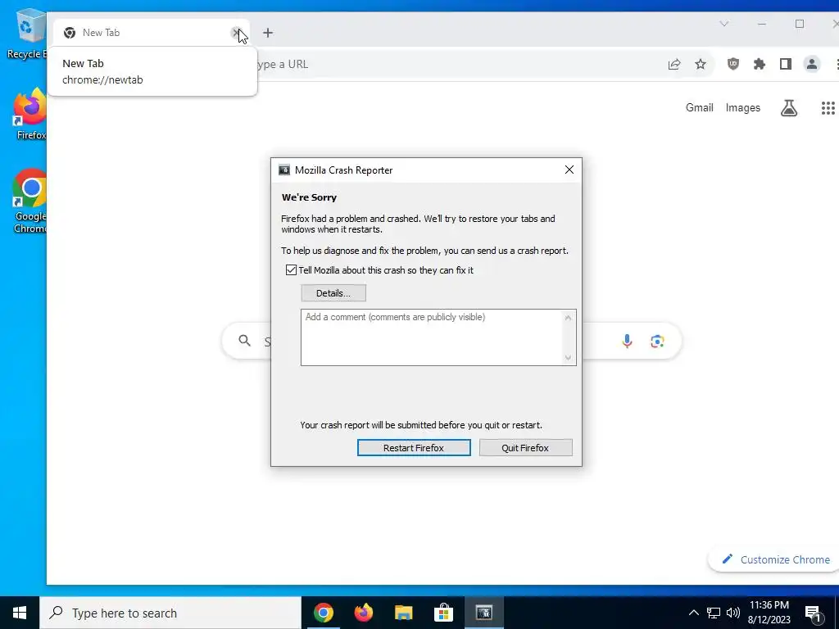Click the Customize Chrome button
This screenshot has height=629, width=839.
point(775,559)
